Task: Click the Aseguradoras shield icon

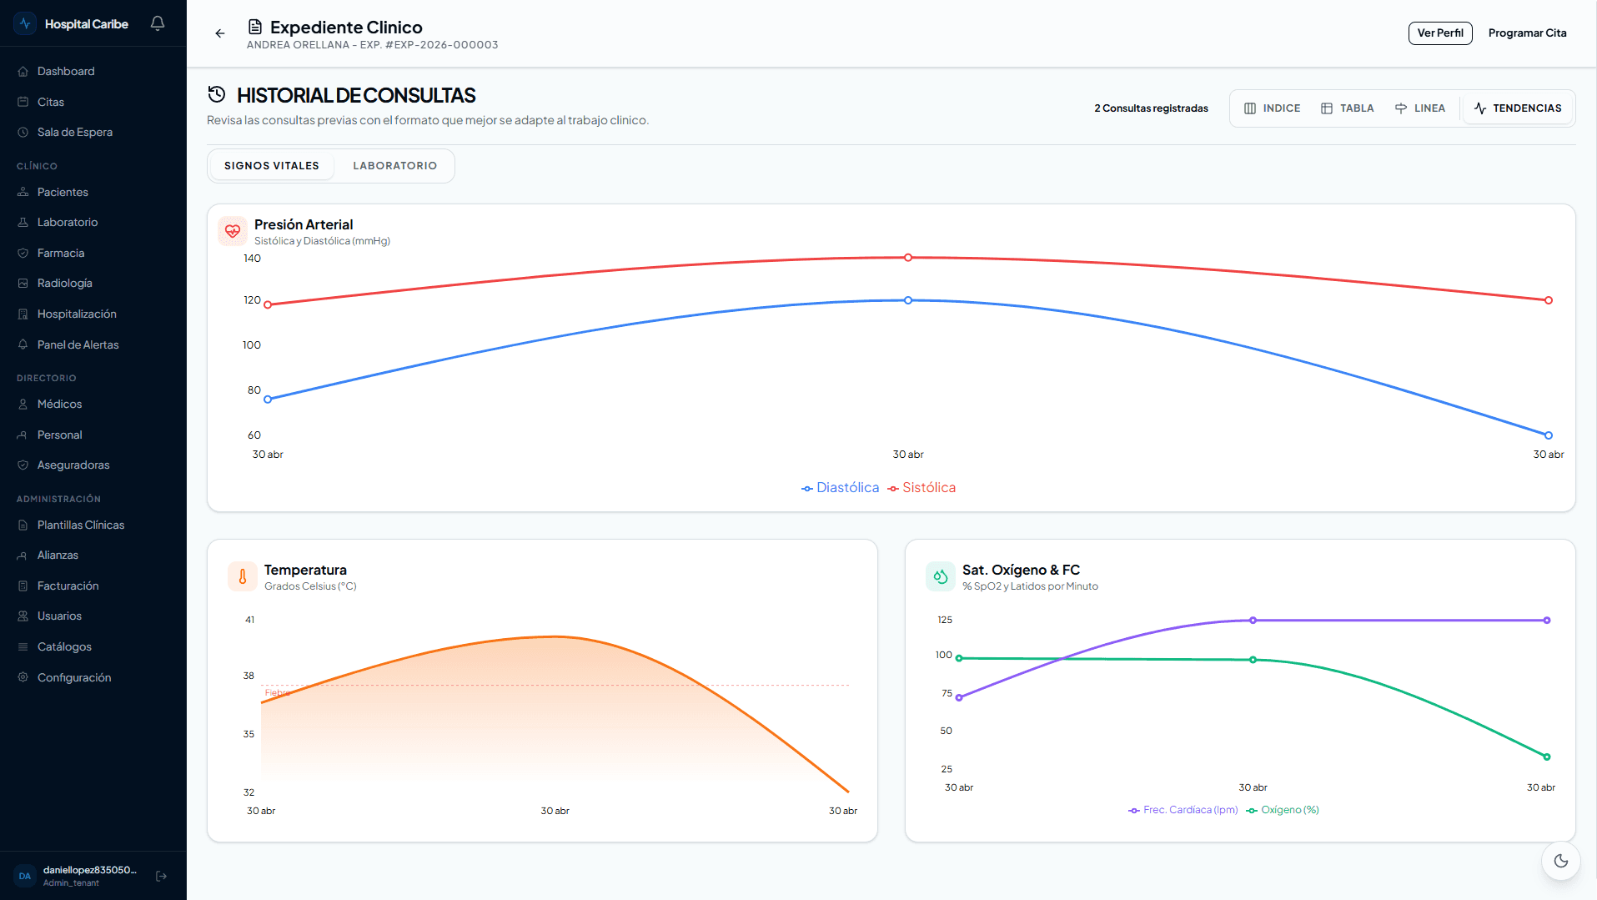Action: [23, 465]
